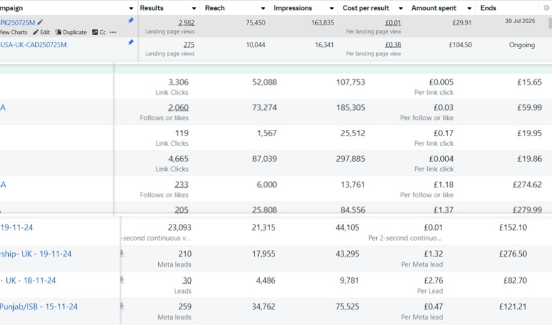Click the 23,093 results value

(180, 228)
